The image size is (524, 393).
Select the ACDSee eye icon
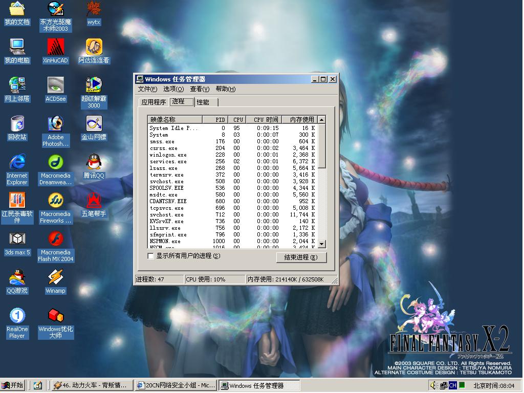pyautogui.click(x=55, y=90)
